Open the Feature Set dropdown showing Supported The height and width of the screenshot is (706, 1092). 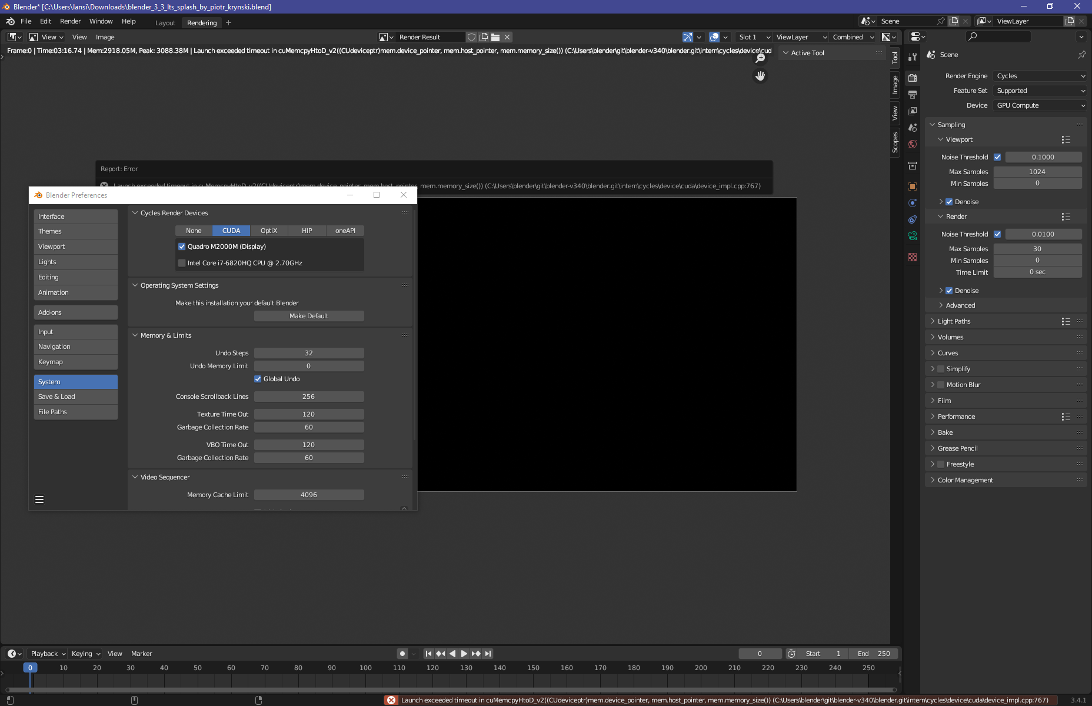(1040, 91)
